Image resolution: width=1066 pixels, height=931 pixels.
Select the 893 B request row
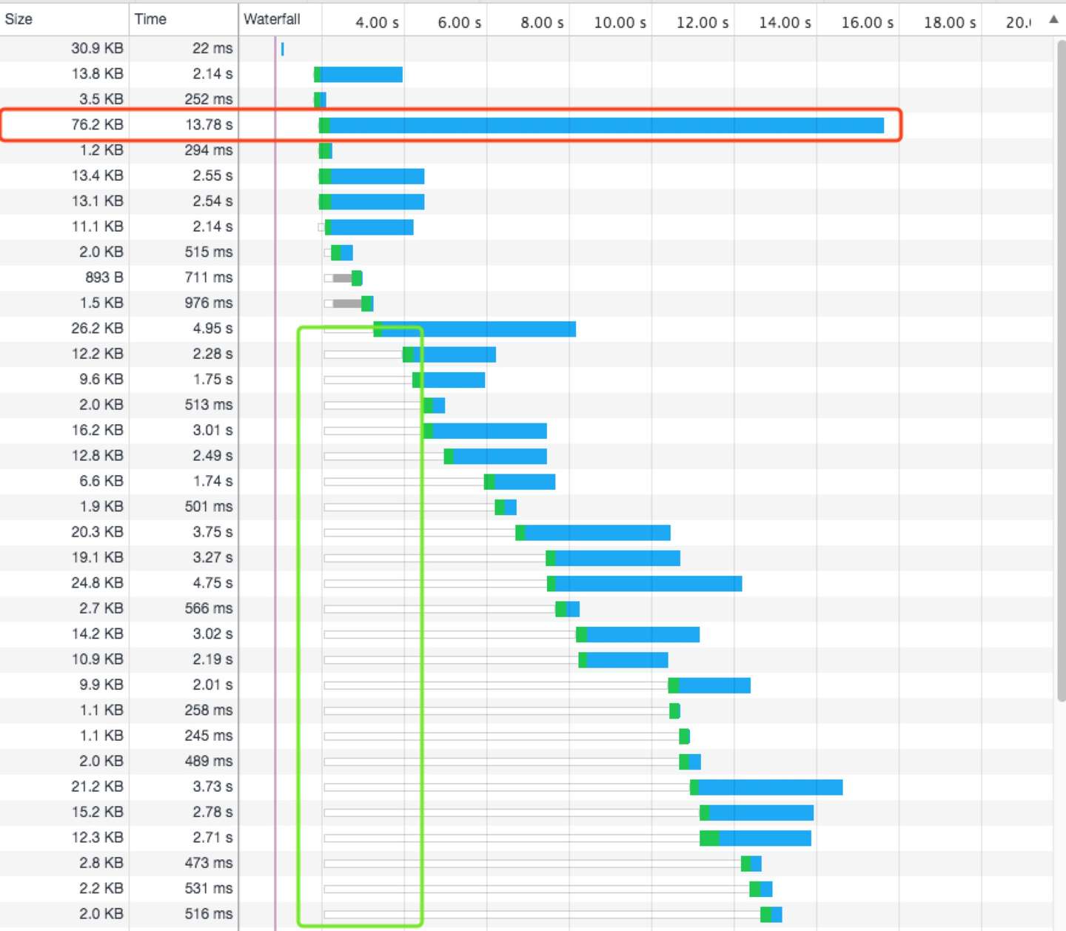pyautogui.click(x=526, y=278)
